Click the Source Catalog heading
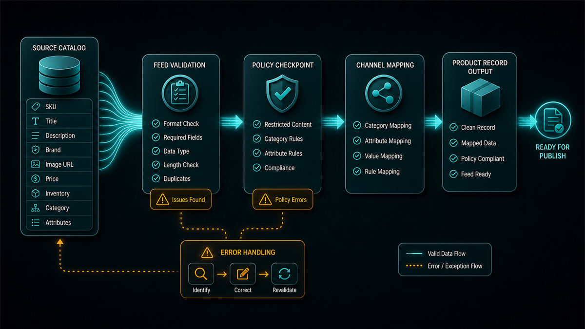Screen dimensions: 585x329 59,48
